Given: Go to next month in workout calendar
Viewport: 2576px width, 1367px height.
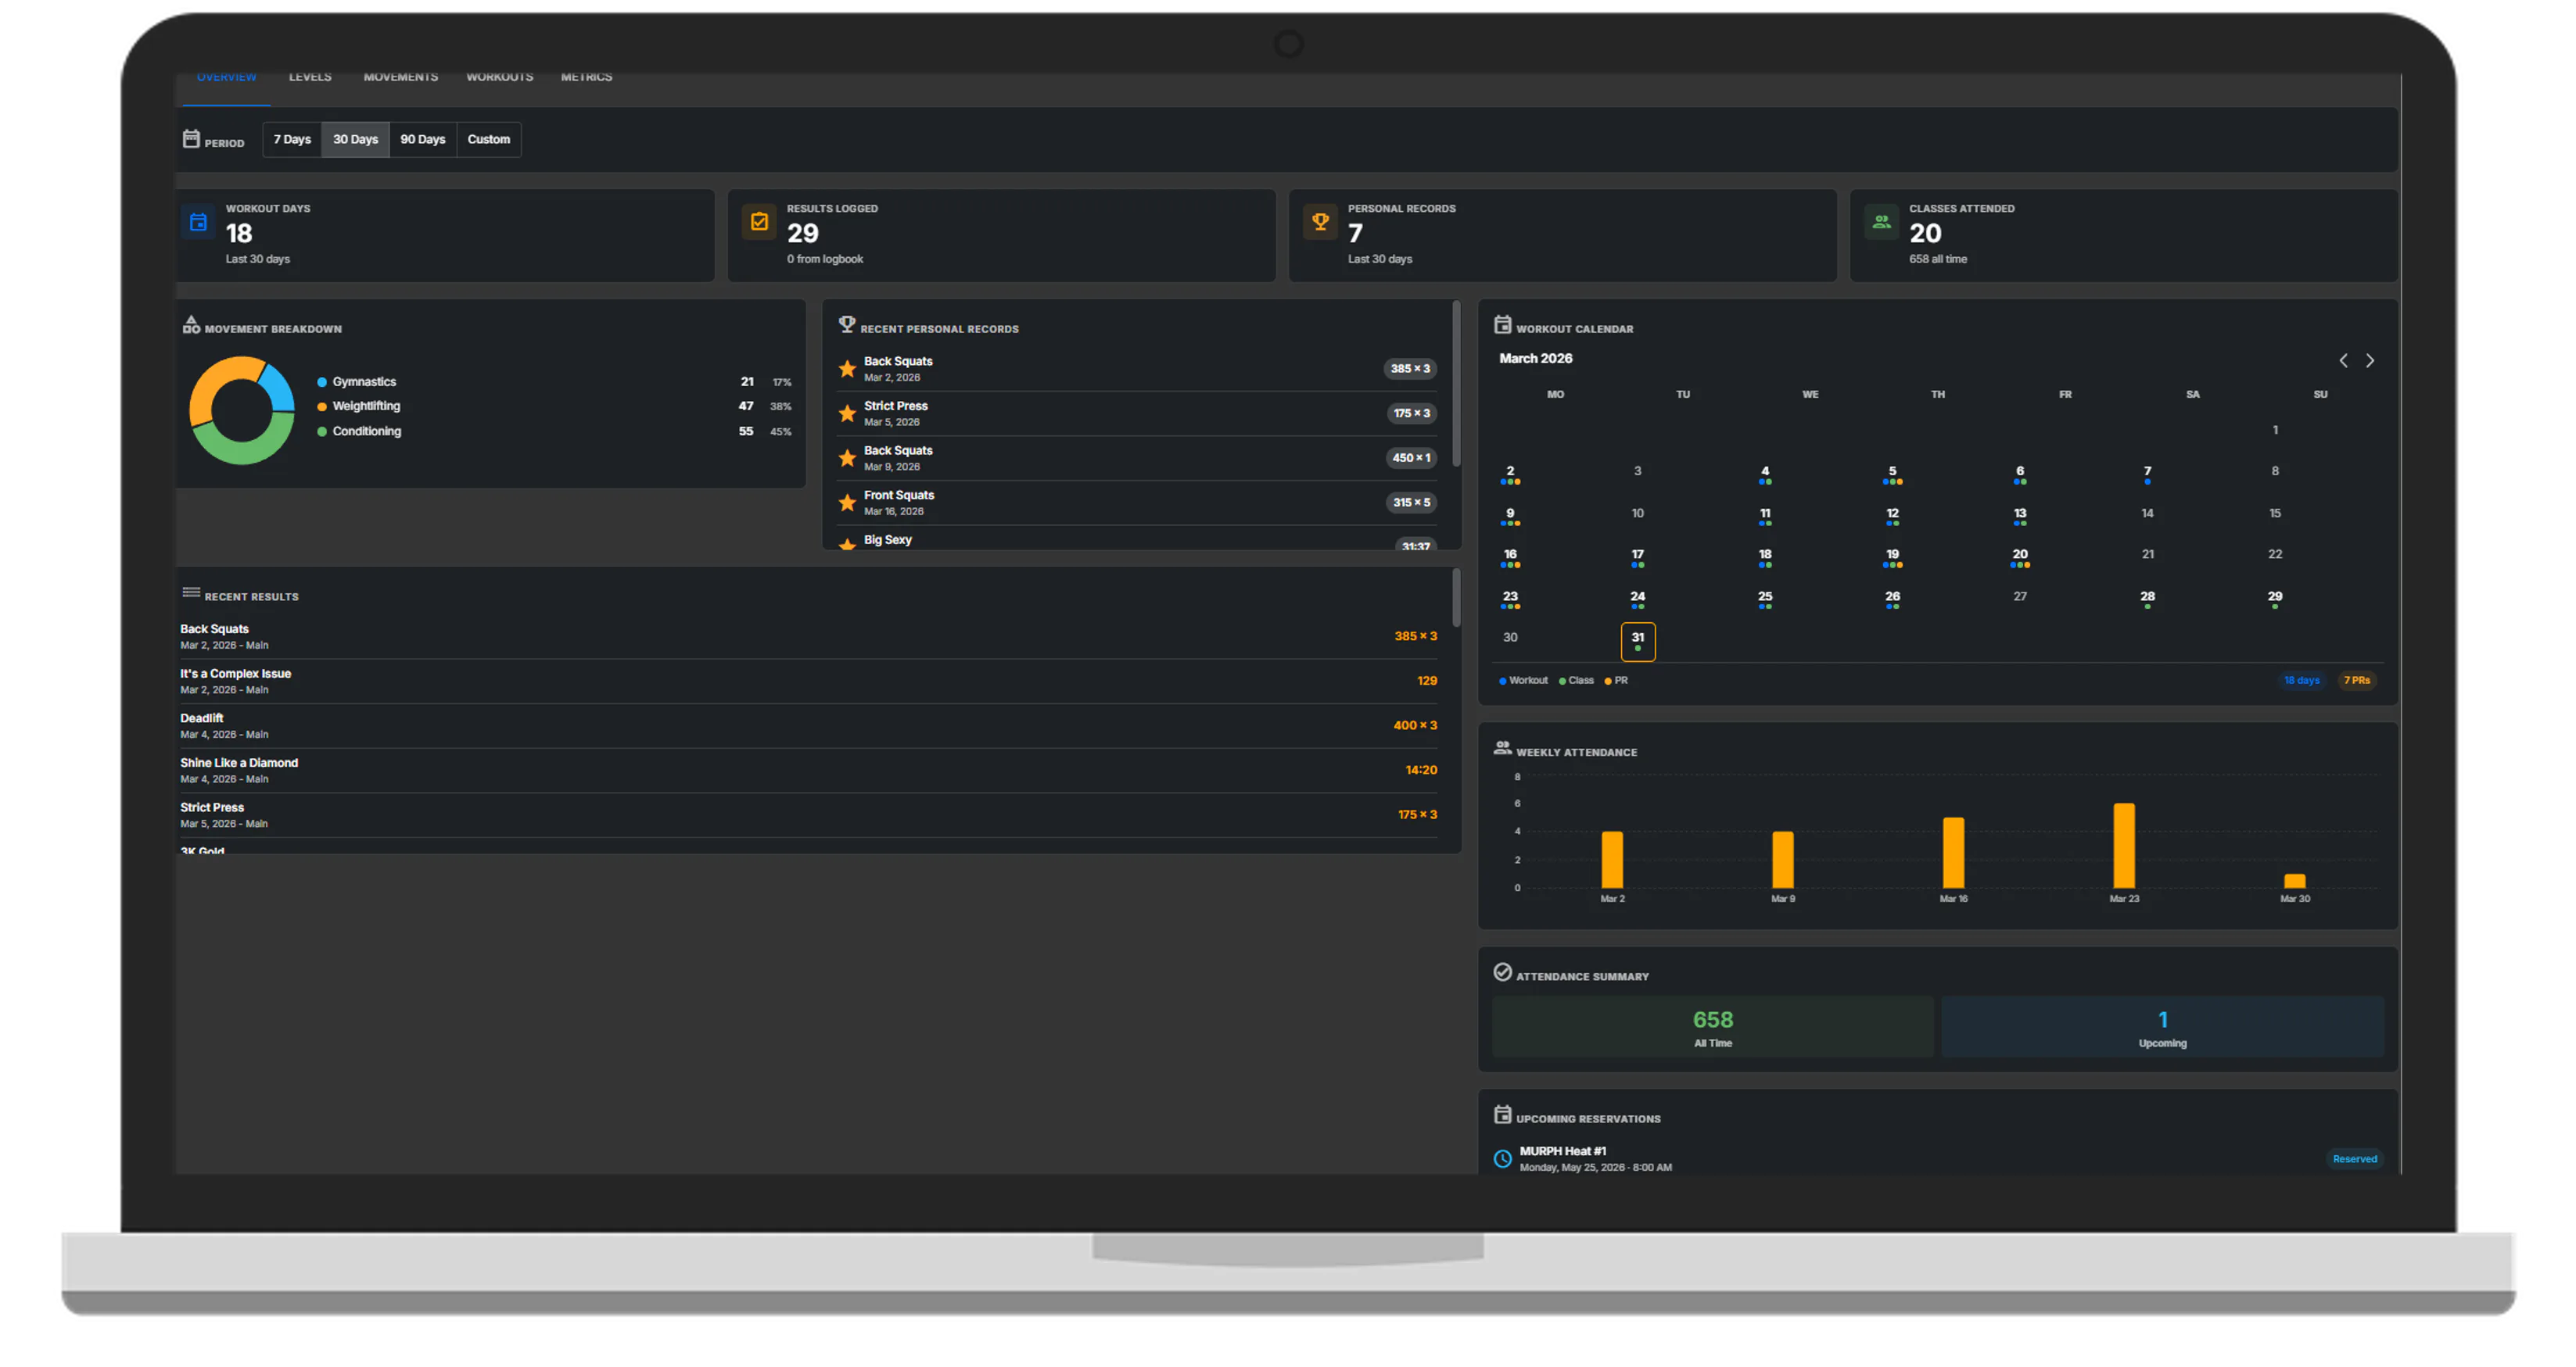Looking at the screenshot, I should 2369,360.
